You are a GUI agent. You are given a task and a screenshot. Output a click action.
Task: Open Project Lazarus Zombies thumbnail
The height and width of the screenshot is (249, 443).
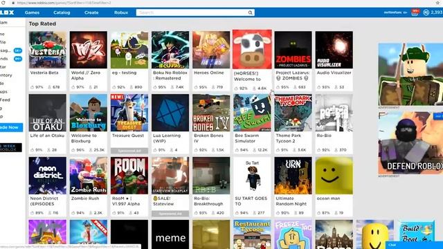[293, 50]
